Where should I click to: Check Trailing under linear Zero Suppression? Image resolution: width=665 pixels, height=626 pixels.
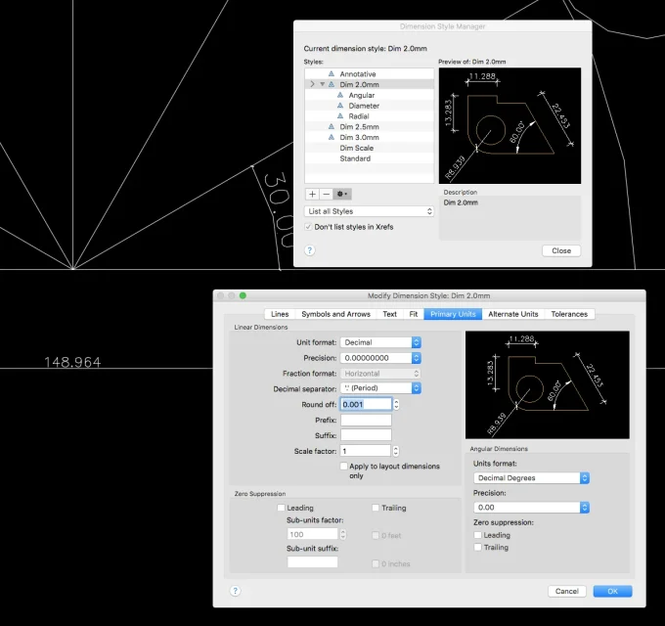(x=376, y=508)
